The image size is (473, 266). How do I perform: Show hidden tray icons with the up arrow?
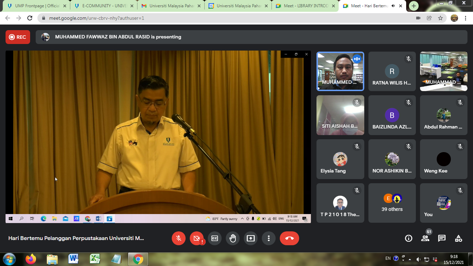click(x=410, y=259)
